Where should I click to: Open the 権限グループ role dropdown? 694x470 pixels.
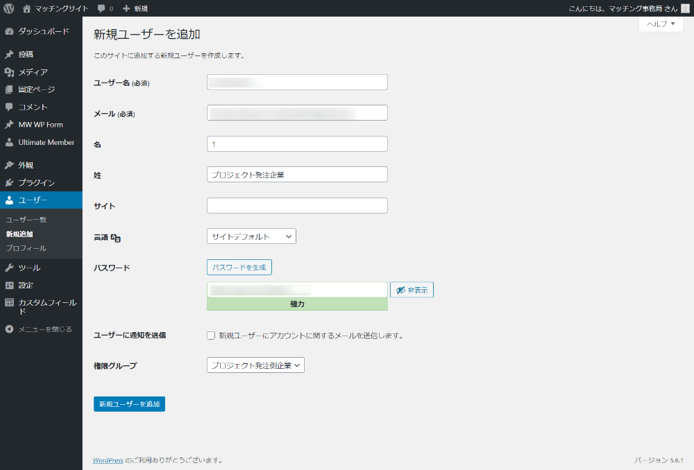point(255,365)
